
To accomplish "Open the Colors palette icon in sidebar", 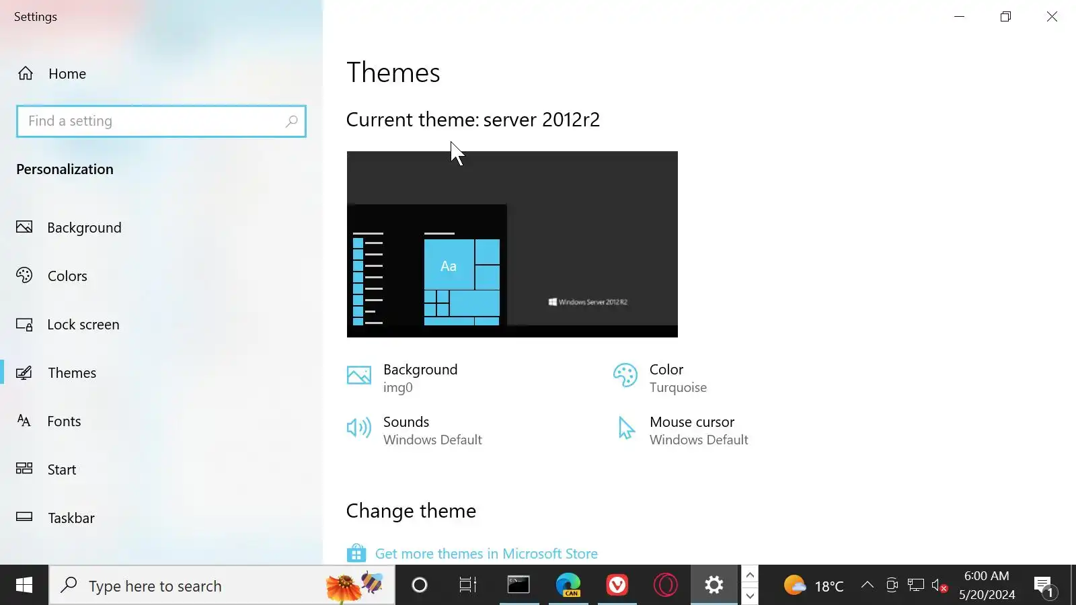I will (24, 276).
